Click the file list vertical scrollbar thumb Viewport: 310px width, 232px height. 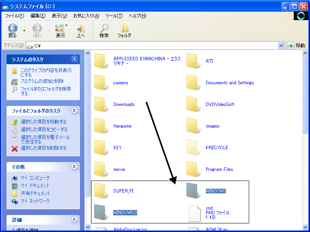coord(305,95)
